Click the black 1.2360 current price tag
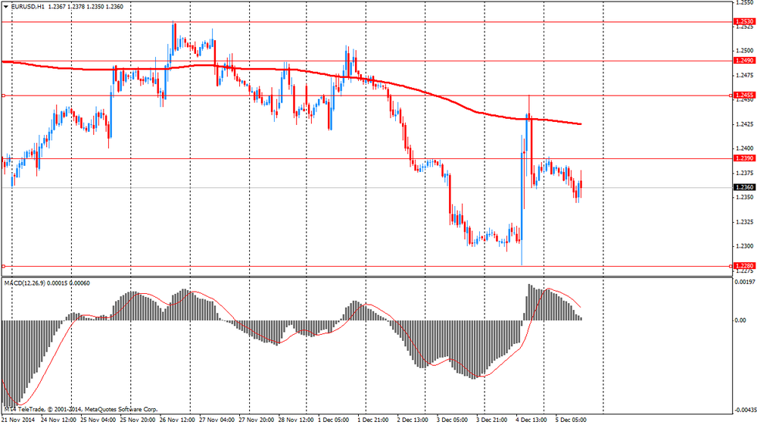This screenshot has height=425, width=757. point(744,187)
